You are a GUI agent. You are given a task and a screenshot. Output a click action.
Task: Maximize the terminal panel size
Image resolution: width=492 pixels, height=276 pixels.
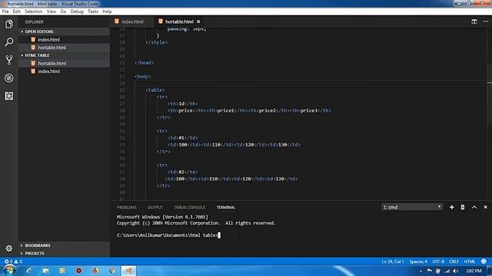tap(474, 207)
